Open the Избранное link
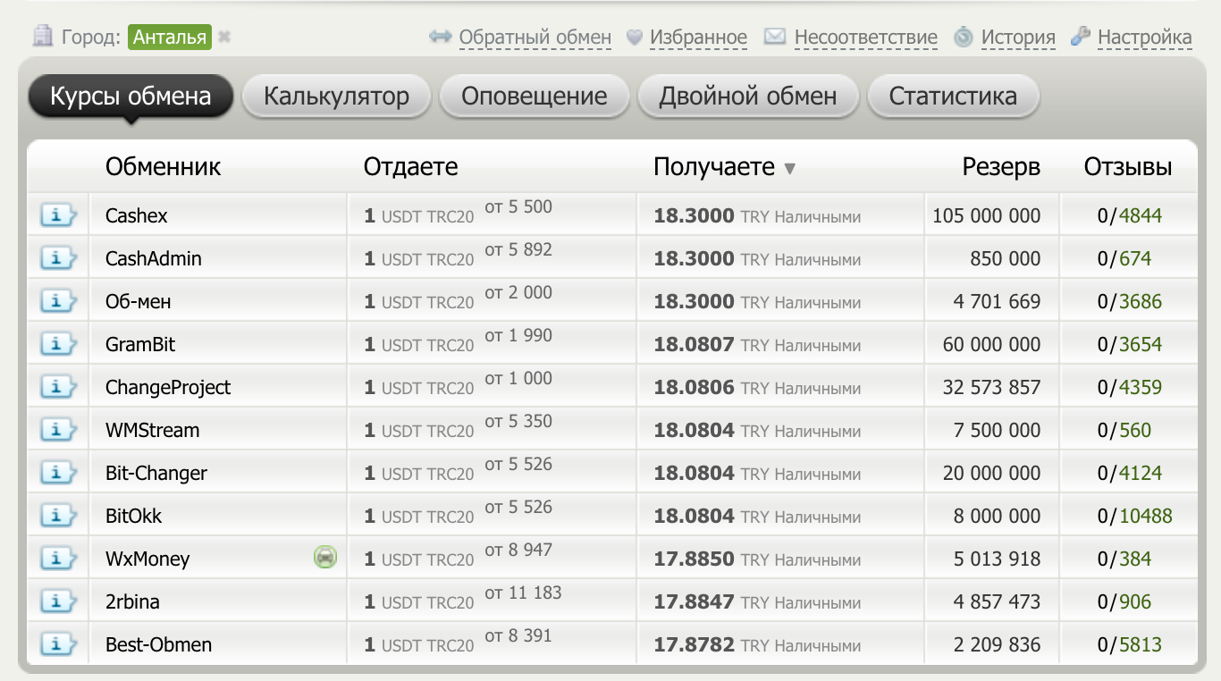This screenshot has height=681, width=1221. (698, 38)
